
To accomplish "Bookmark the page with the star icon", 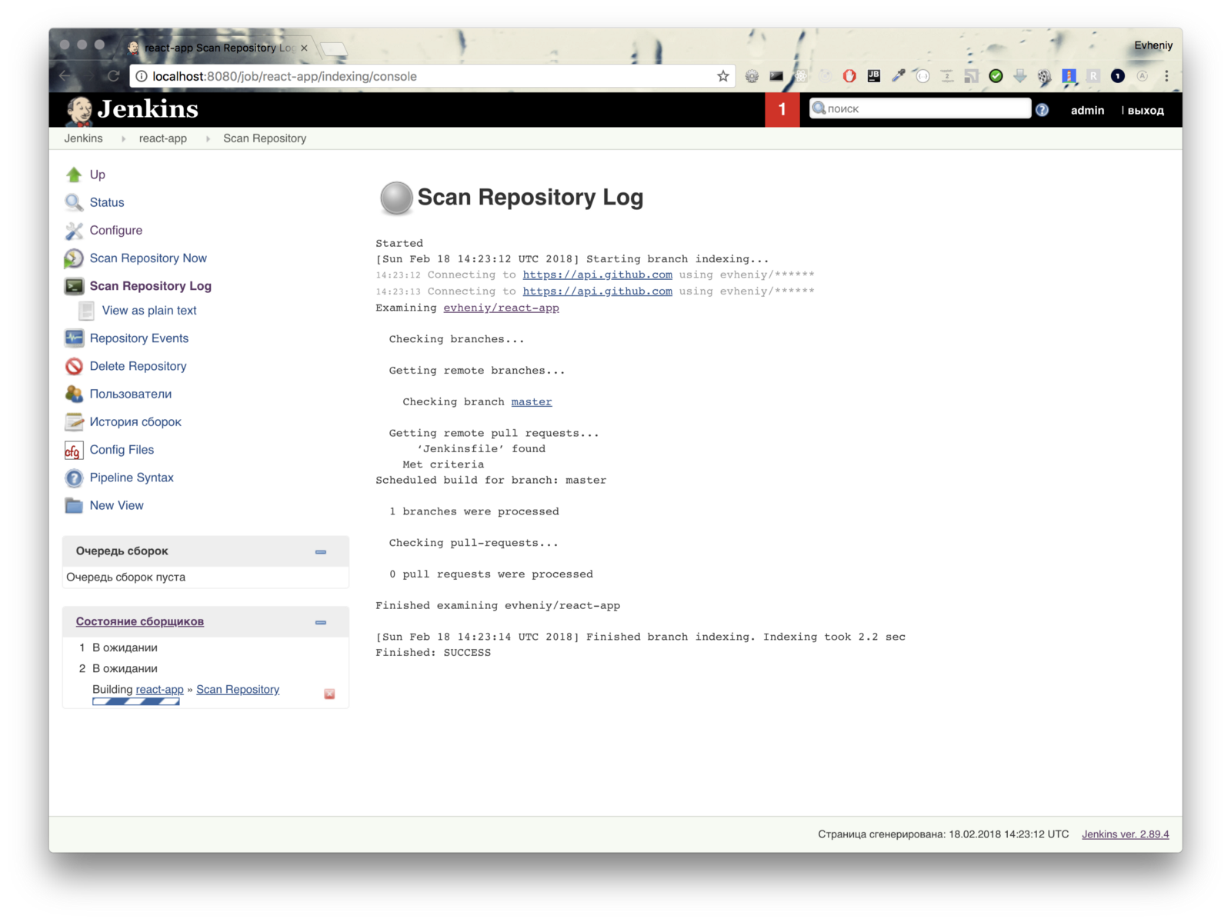I will pos(722,76).
